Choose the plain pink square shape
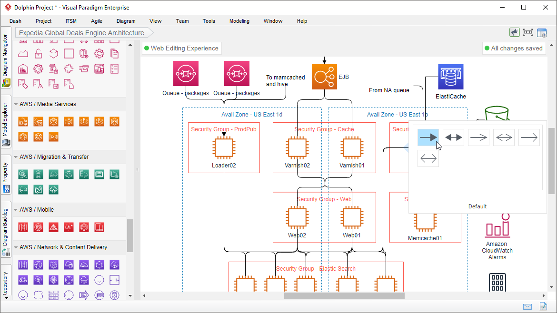 click(69, 54)
